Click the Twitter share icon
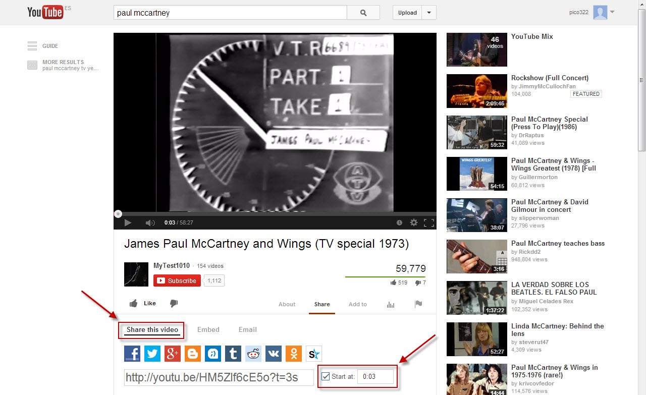 152,354
